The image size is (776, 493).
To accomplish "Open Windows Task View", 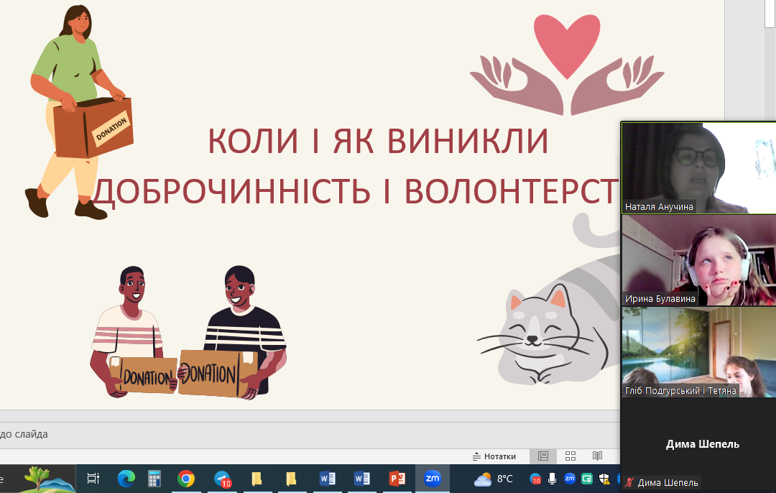I will 93,479.
